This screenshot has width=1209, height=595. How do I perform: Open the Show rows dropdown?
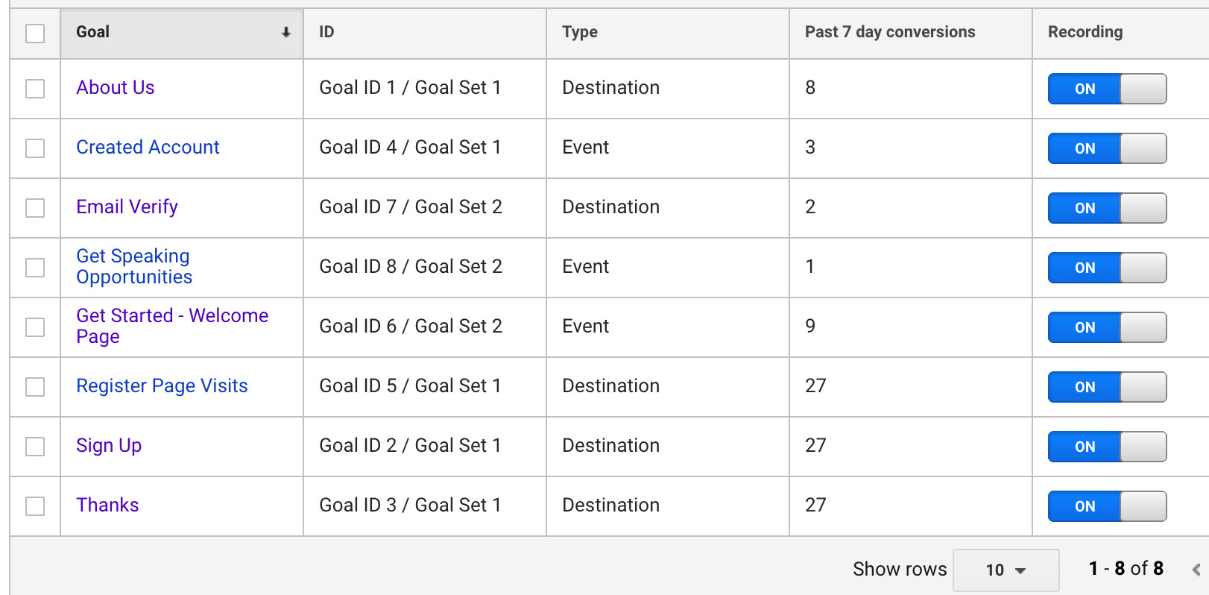1006,570
